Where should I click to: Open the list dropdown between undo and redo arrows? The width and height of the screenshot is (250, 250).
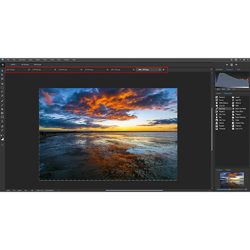coord(232,64)
